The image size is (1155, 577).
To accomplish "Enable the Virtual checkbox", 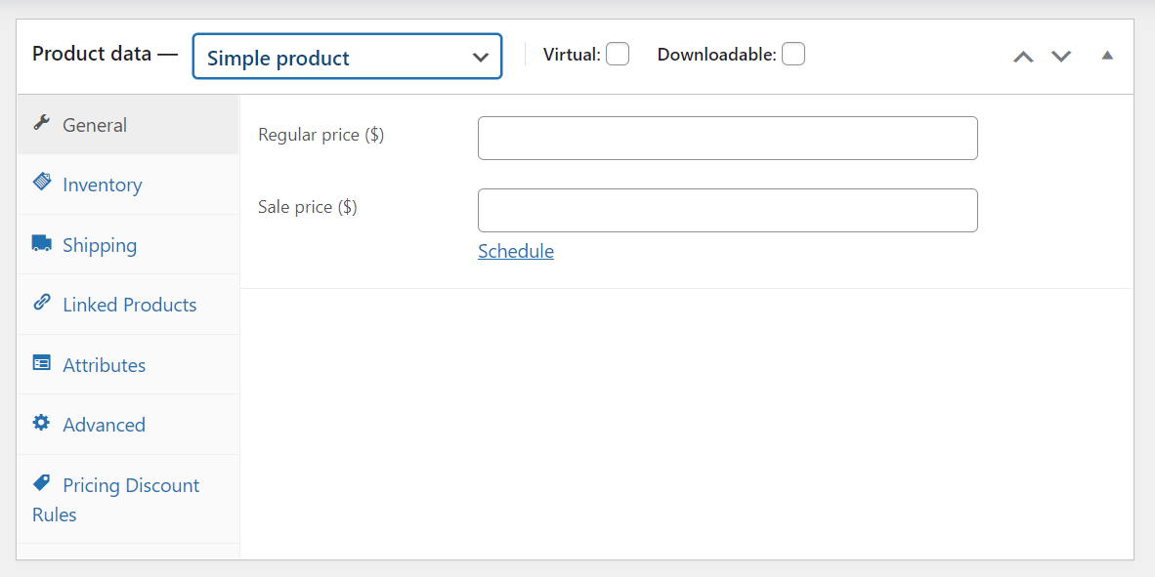I will [x=618, y=55].
